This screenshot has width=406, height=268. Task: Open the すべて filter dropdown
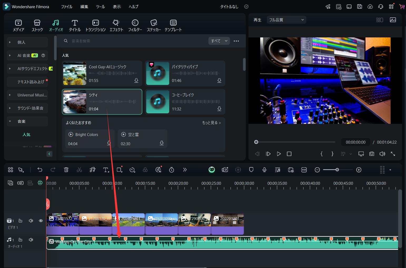219,41
